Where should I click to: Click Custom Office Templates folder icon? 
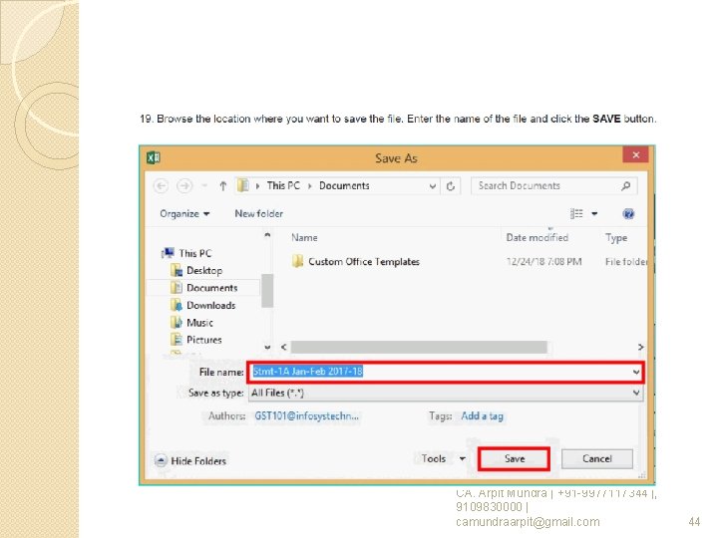coord(297,261)
